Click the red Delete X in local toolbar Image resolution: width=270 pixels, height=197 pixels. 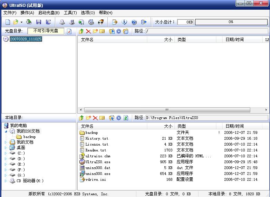tap(95, 118)
